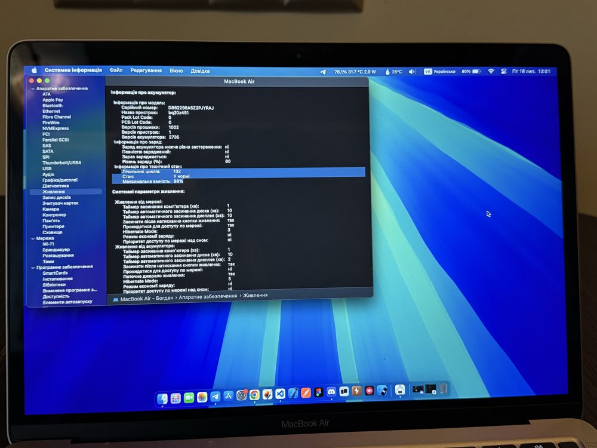Screen dimensions: 597x448
Task: Select Сховище in the sidebar
Action: [x=53, y=232]
